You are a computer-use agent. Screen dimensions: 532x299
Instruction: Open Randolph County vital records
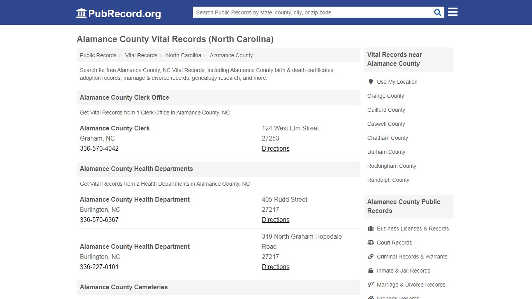point(388,180)
